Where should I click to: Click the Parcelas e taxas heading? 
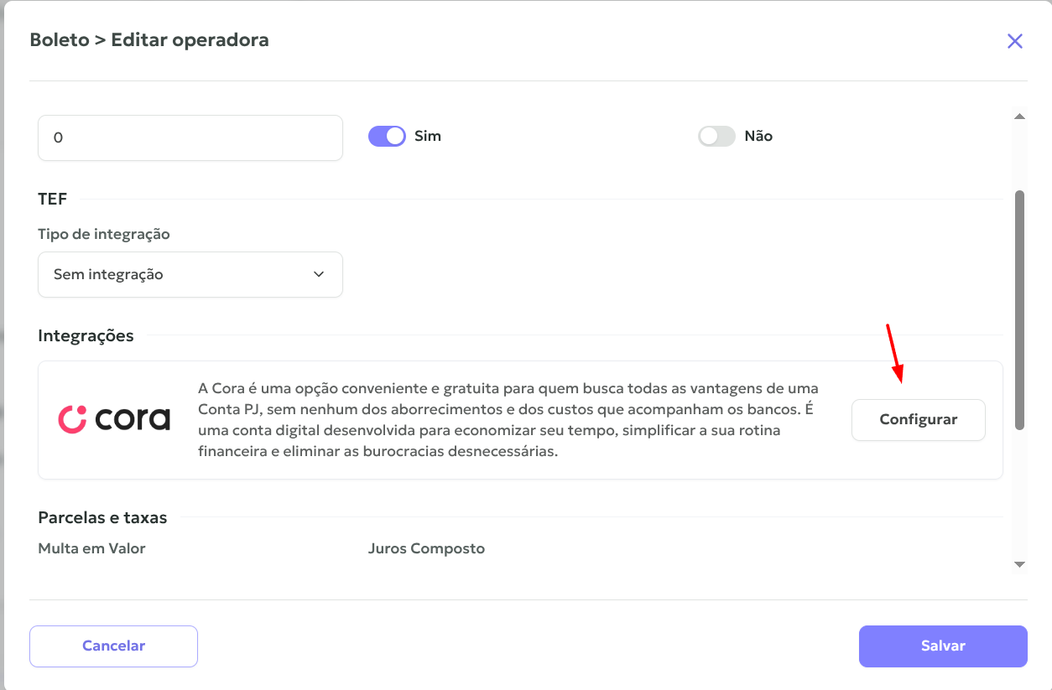point(102,517)
